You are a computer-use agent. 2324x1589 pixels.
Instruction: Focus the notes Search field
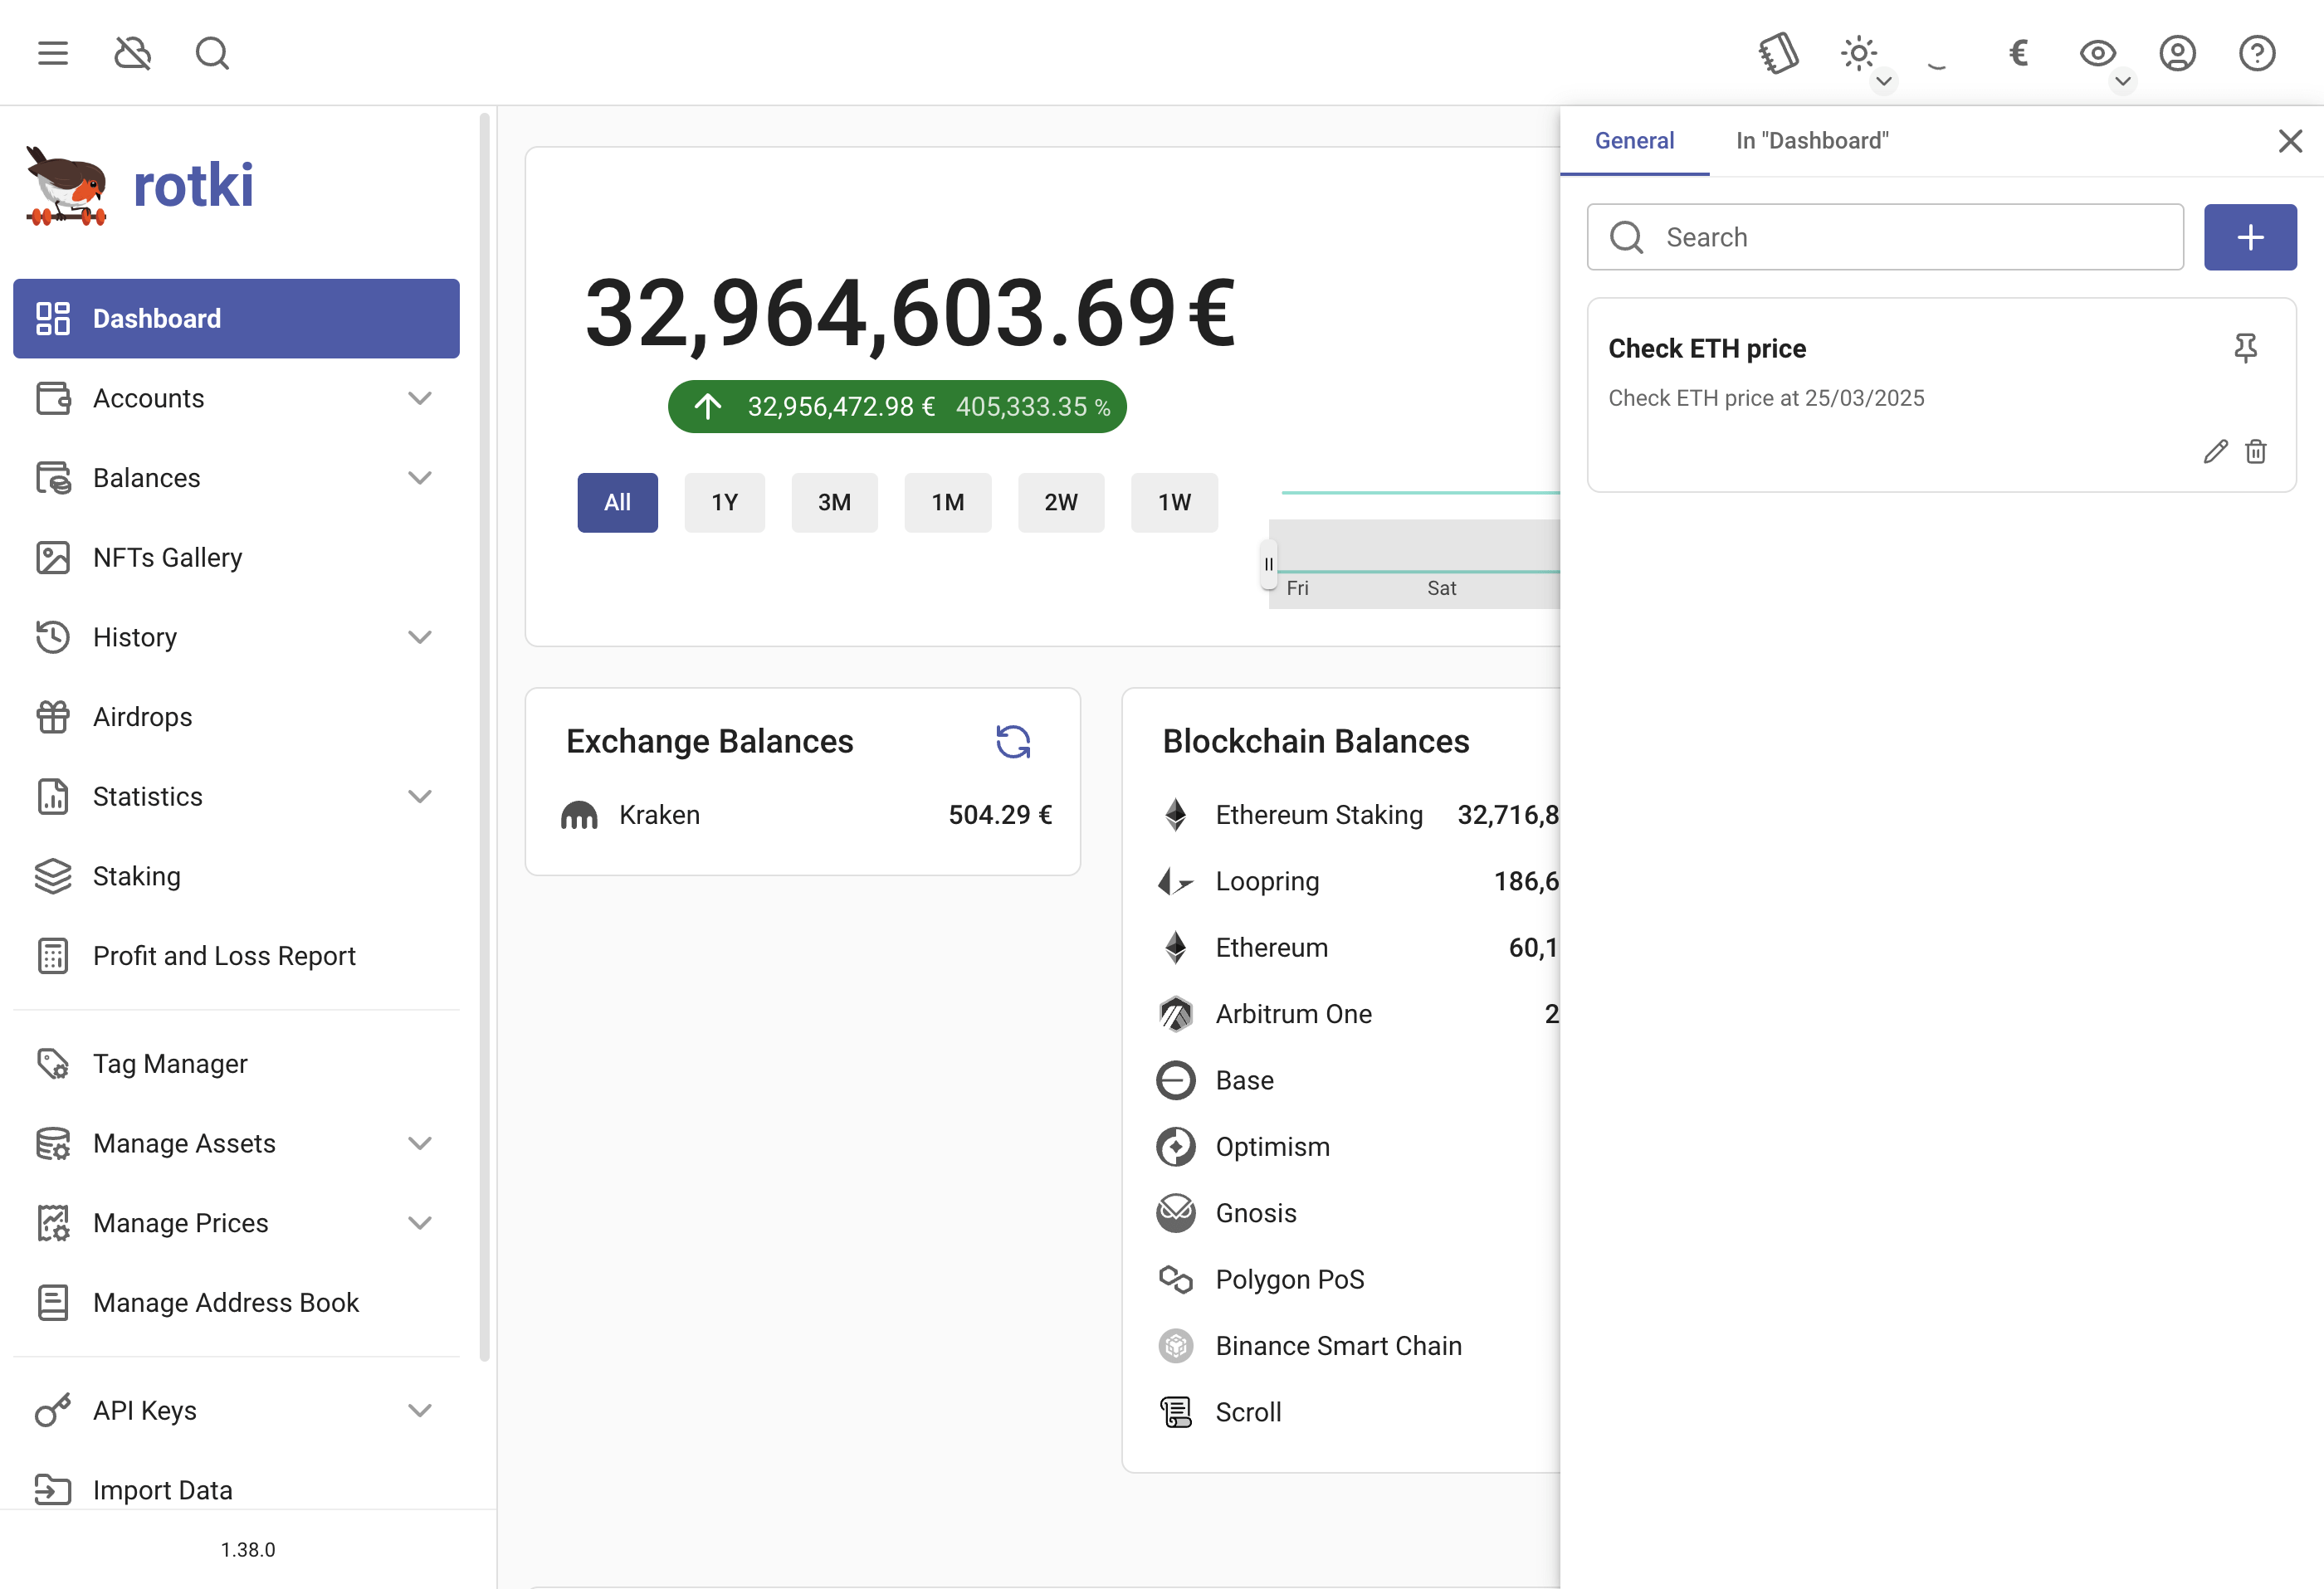(1885, 237)
